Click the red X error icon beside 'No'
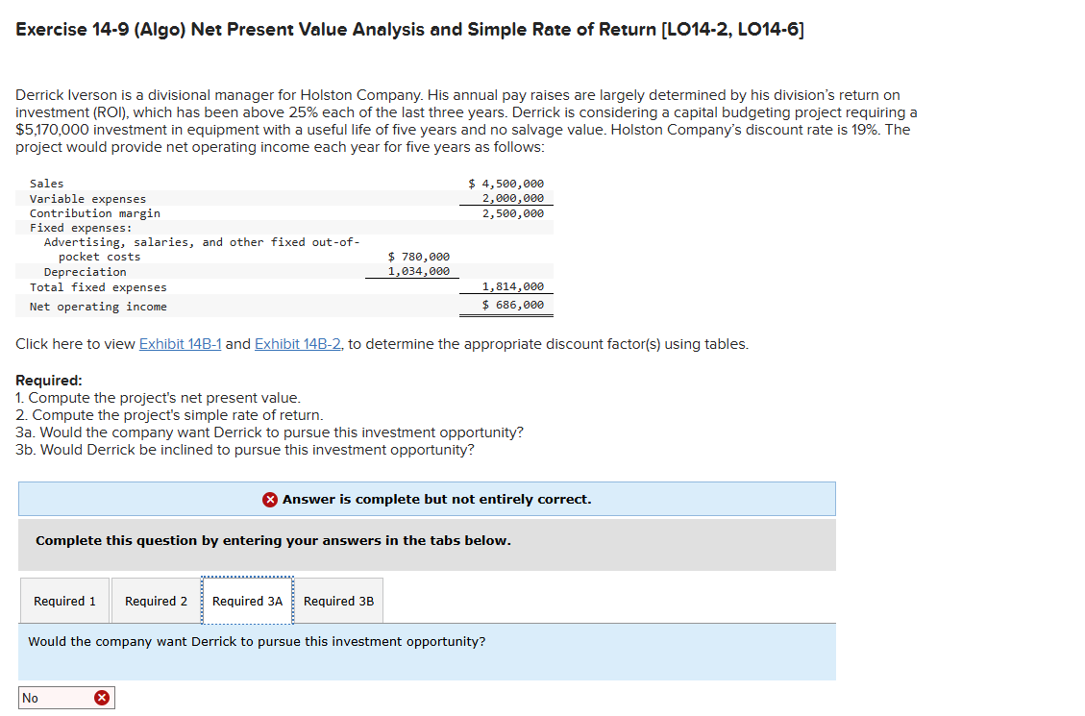This screenshot has height=716, width=1085. [x=102, y=697]
